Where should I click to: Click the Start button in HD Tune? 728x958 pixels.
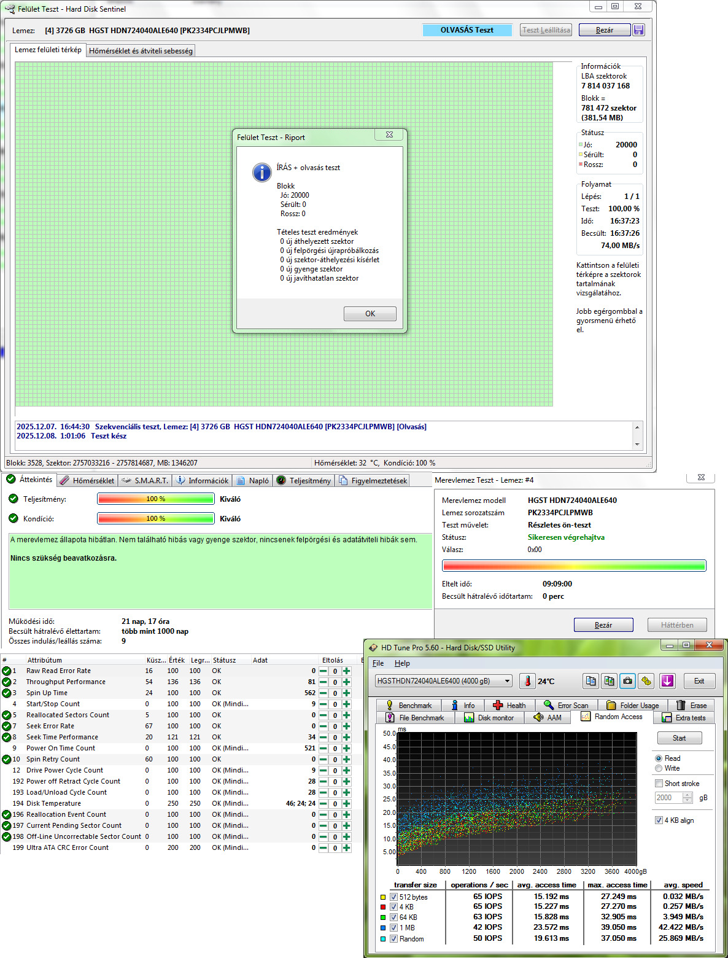(x=679, y=738)
